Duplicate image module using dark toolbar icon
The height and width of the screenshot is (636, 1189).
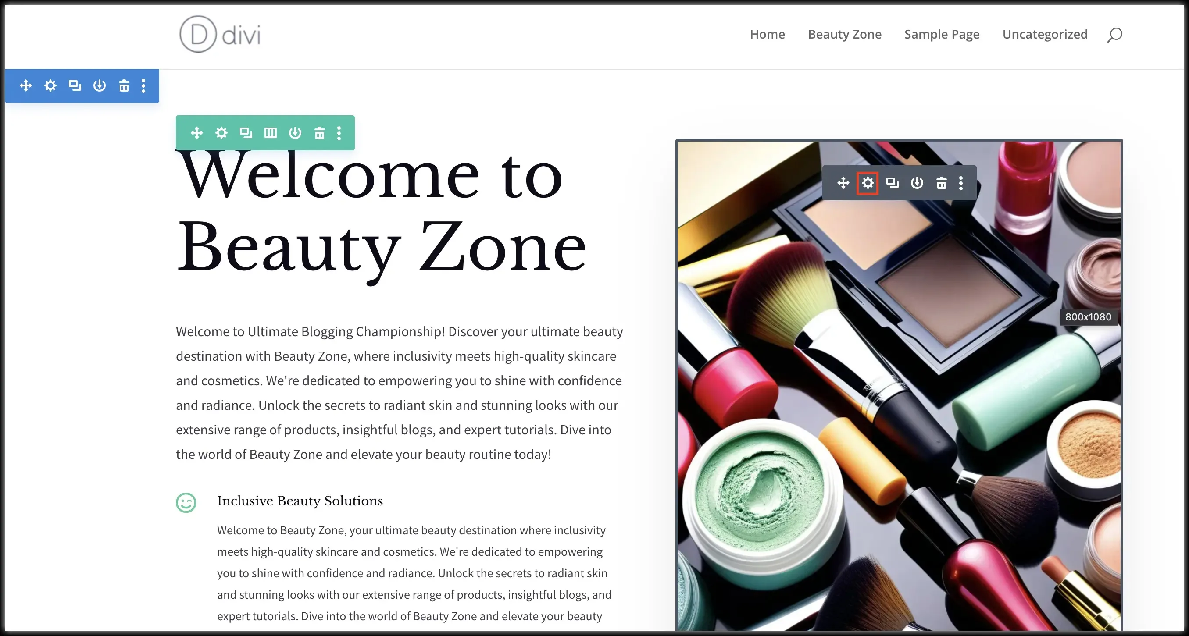coord(892,183)
